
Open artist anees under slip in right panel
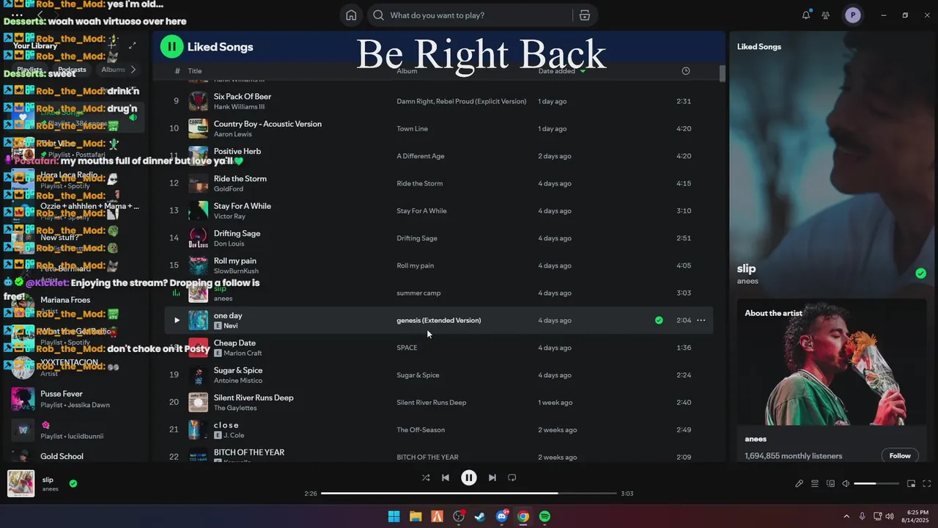pyautogui.click(x=747, y=281)
